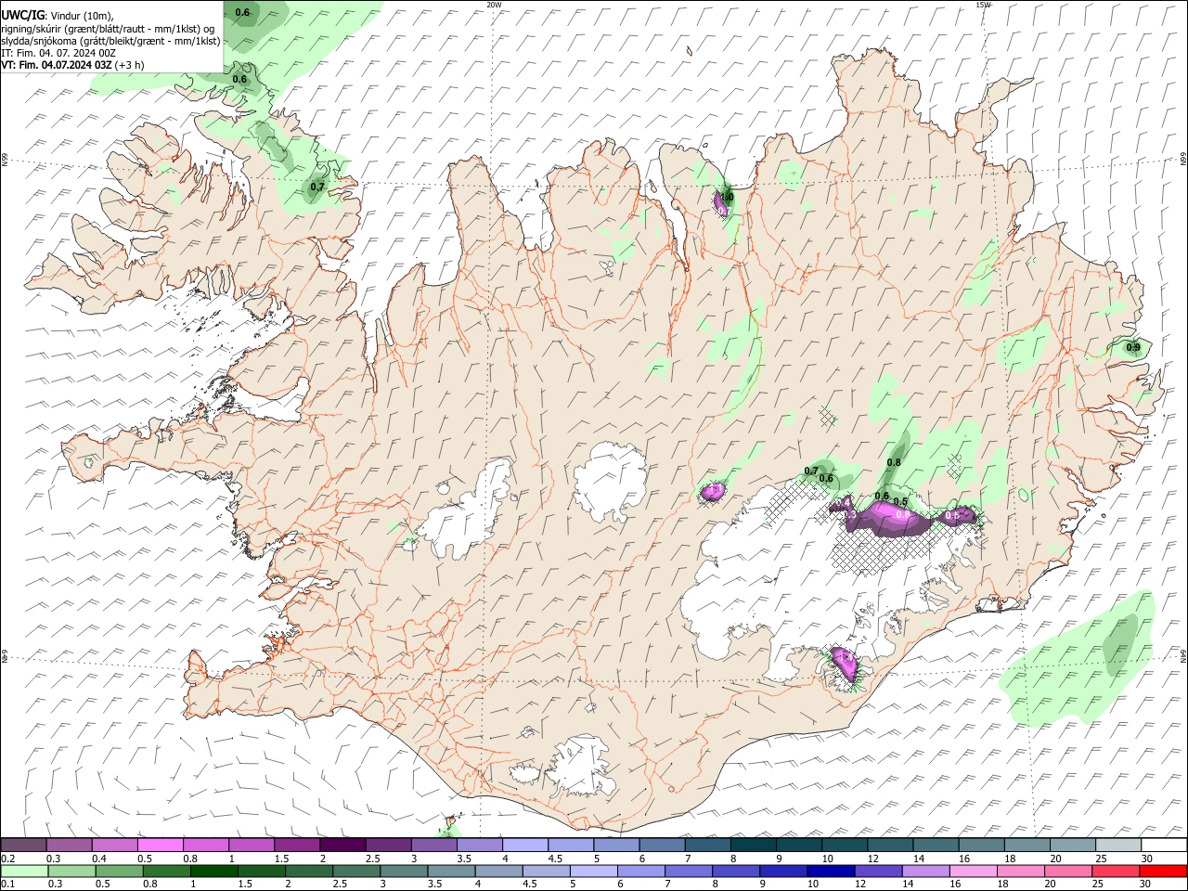Image resolution: width=1188 pixels, height=891 pixels.
Task: Click the '15W' longitude label
Action: click(x=983, y=5)
